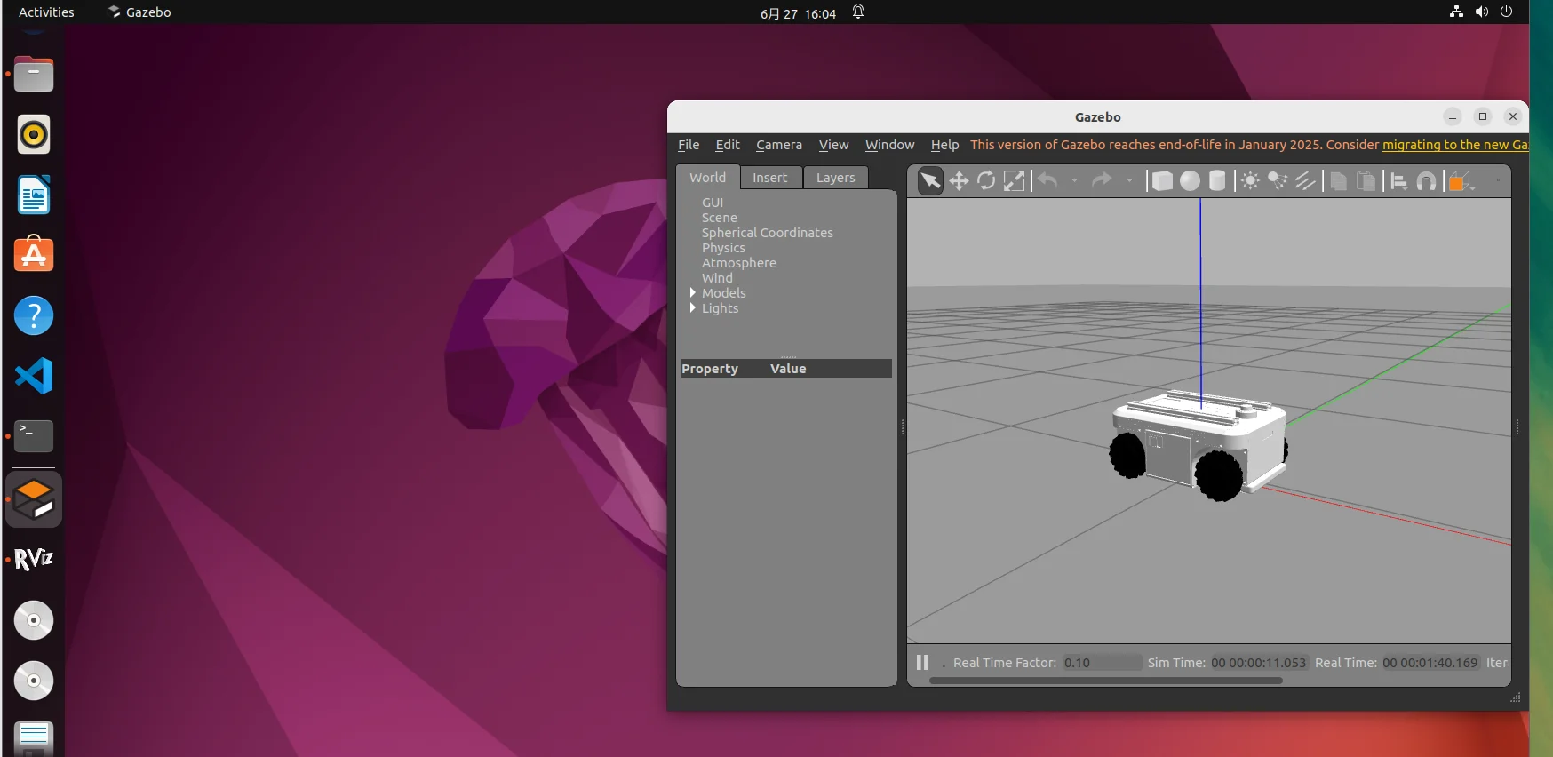Open Ubuntu Software from the dock

pos(34,255)
